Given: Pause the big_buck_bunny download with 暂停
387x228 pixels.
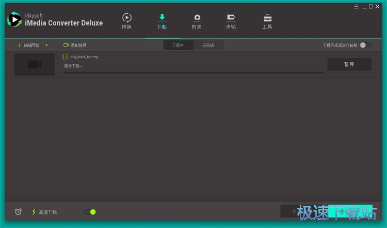Looking at the screenshot, I should pos(349,64).
